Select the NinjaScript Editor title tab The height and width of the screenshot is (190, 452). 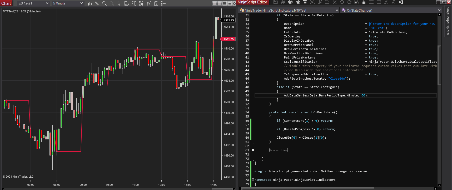(x=252, y=2)
